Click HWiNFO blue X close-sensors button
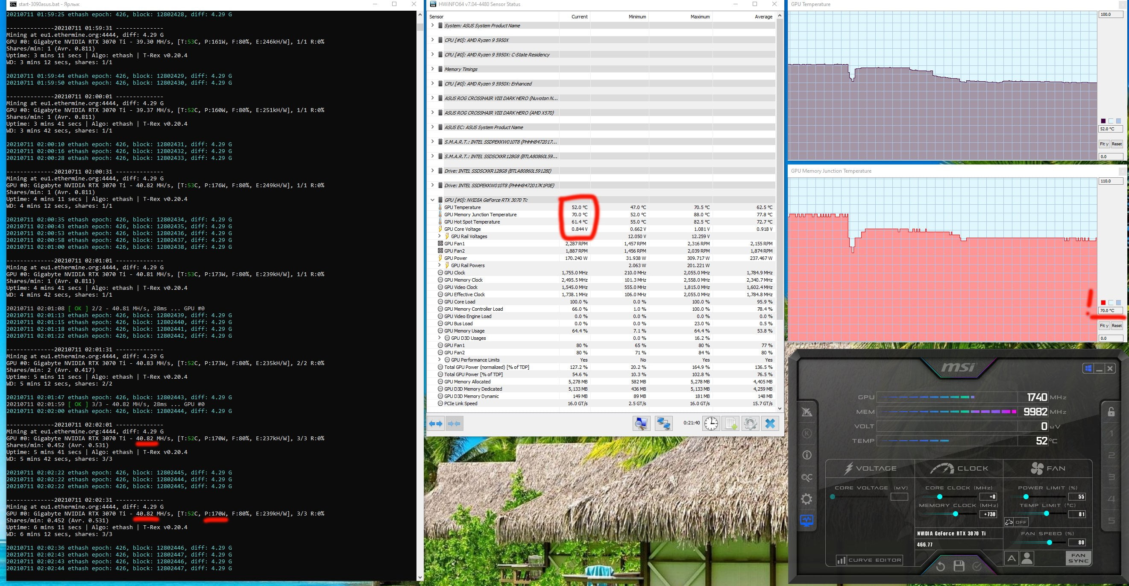 (770, 424)
